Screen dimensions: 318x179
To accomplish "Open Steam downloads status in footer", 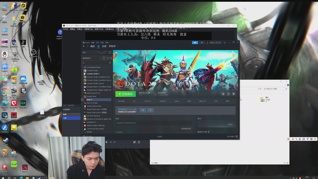I will [159, 136].
